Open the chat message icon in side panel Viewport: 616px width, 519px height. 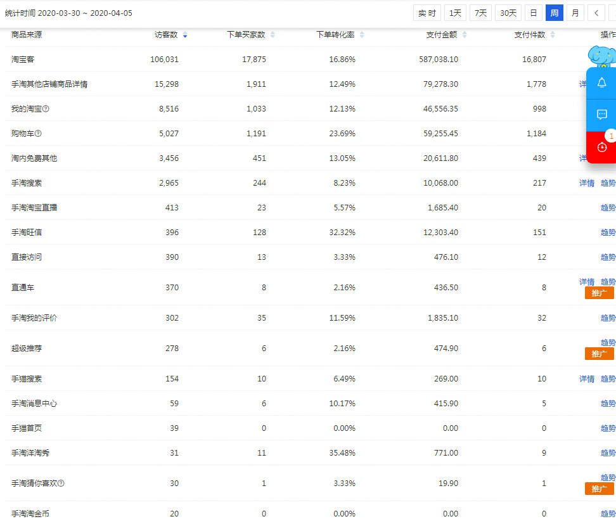tap(601, 115)
